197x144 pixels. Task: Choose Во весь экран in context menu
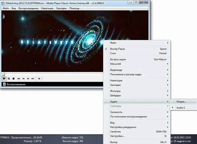coord(137,59)
